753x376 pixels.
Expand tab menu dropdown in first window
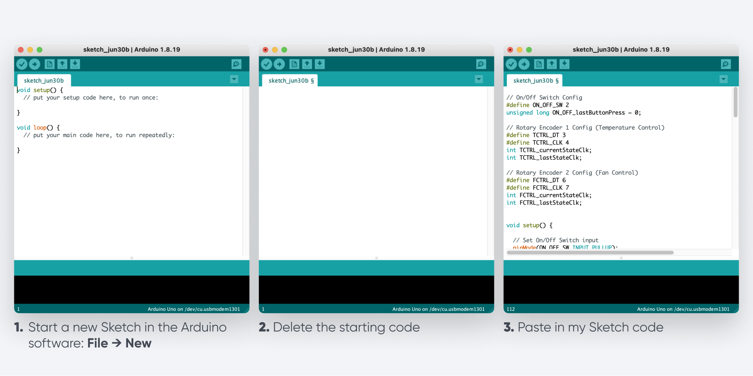tap(234, 79)
